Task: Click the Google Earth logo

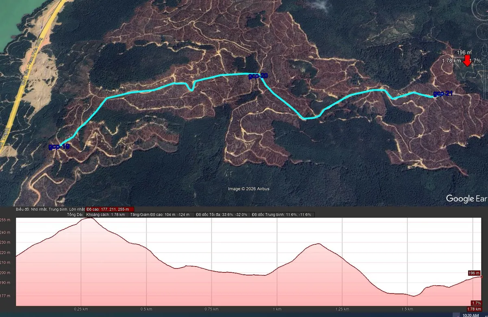Action: click(x=466, y=198)
